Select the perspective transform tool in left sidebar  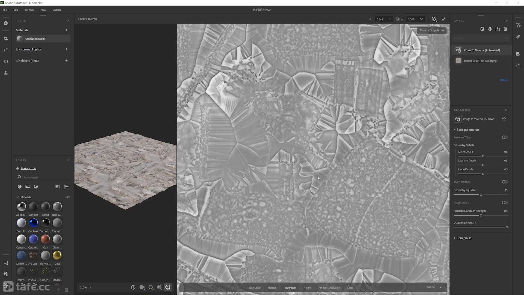pyautogui.click(x=6, y=50)
